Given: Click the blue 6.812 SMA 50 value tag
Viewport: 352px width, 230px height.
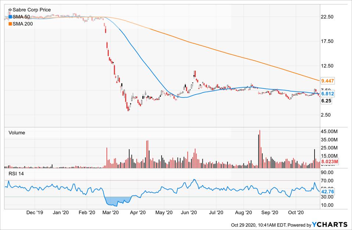Looking at the screenshot, I should tap(327, 94).
